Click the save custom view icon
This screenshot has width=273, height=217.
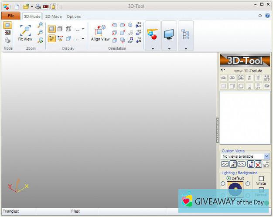coord(251,164)
